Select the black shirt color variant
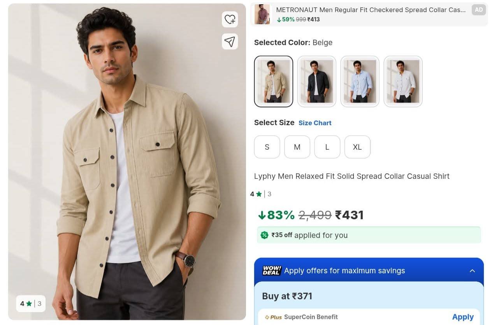The width and height of the screenshot is (492, 325). click(317, 81)
